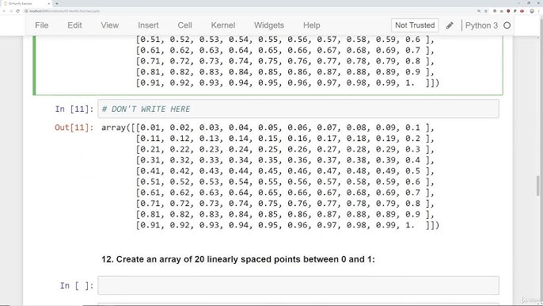543x306 pixels.
Task: Open the Kernel menu
Action: 223,25
